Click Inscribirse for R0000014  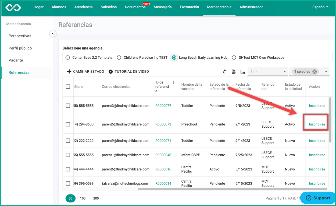point(317,184)
